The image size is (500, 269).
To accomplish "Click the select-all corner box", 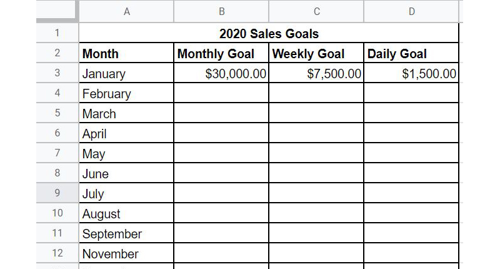I will click(x=57, y=11).
